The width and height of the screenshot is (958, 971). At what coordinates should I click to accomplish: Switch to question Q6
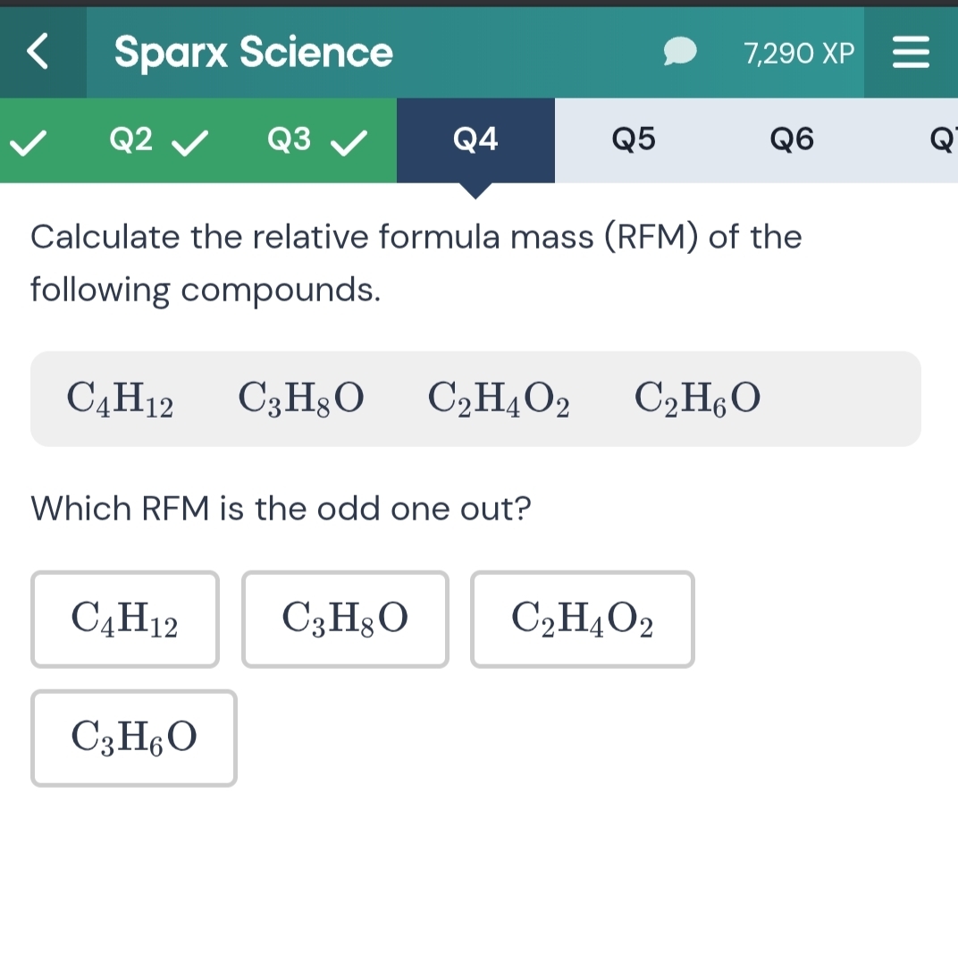(x=792, y=139)
